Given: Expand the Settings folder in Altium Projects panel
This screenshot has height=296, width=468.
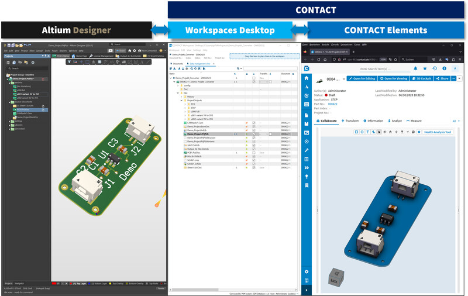Looking at the screenshot, I should click(9, 121).
